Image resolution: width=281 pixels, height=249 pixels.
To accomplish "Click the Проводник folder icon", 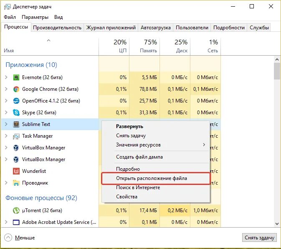I will (16, 183).
